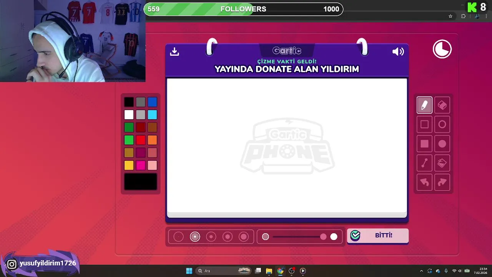The image size is (492, 277).
Task: Pick the dark red color swatch
Action: tap(141, 127)
